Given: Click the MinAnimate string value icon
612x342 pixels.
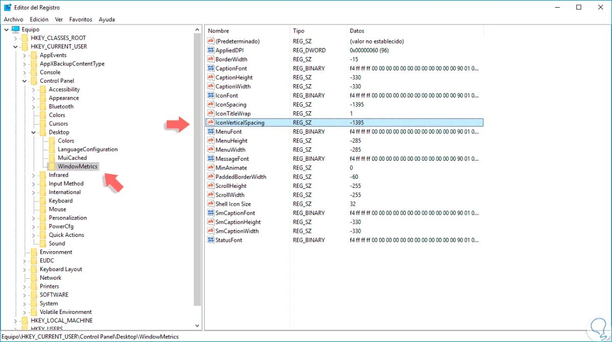Looking at the screenshot, I should point(211,168).
